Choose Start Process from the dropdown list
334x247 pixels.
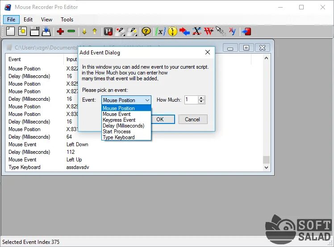pos(126,132)
